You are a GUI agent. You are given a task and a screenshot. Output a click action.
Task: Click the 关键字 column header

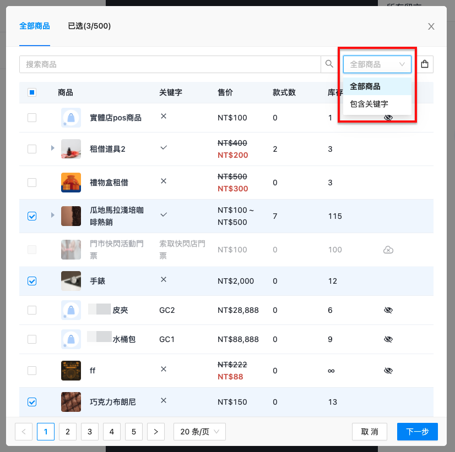coord(171,92)
